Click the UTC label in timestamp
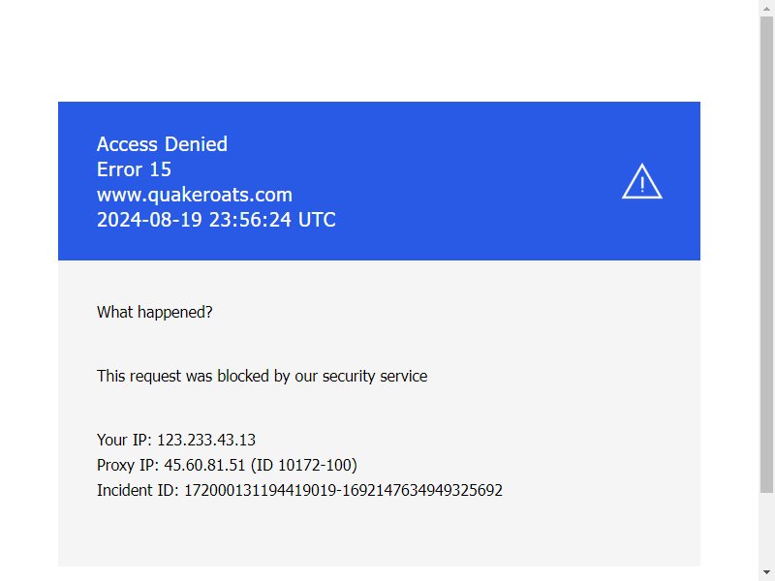 317,220
